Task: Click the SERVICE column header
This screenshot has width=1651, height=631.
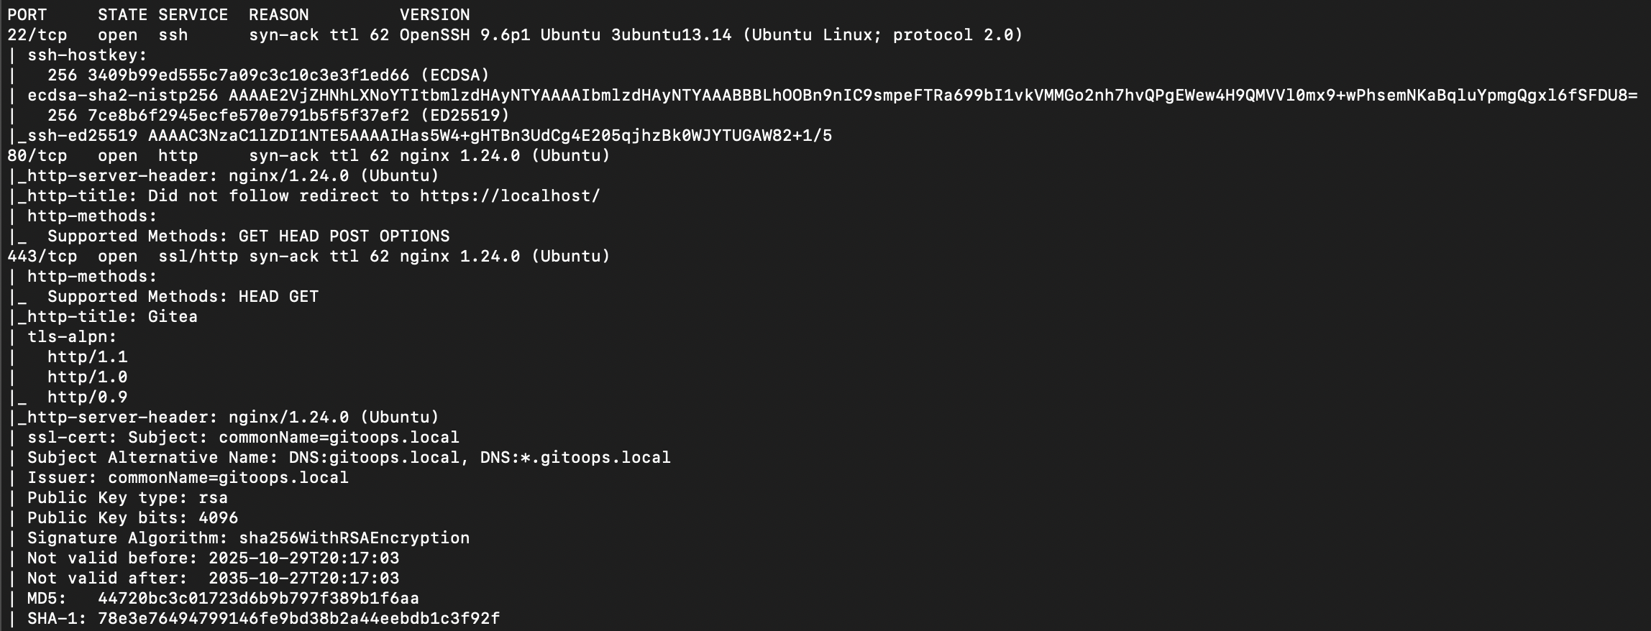Action: (193, 15)
